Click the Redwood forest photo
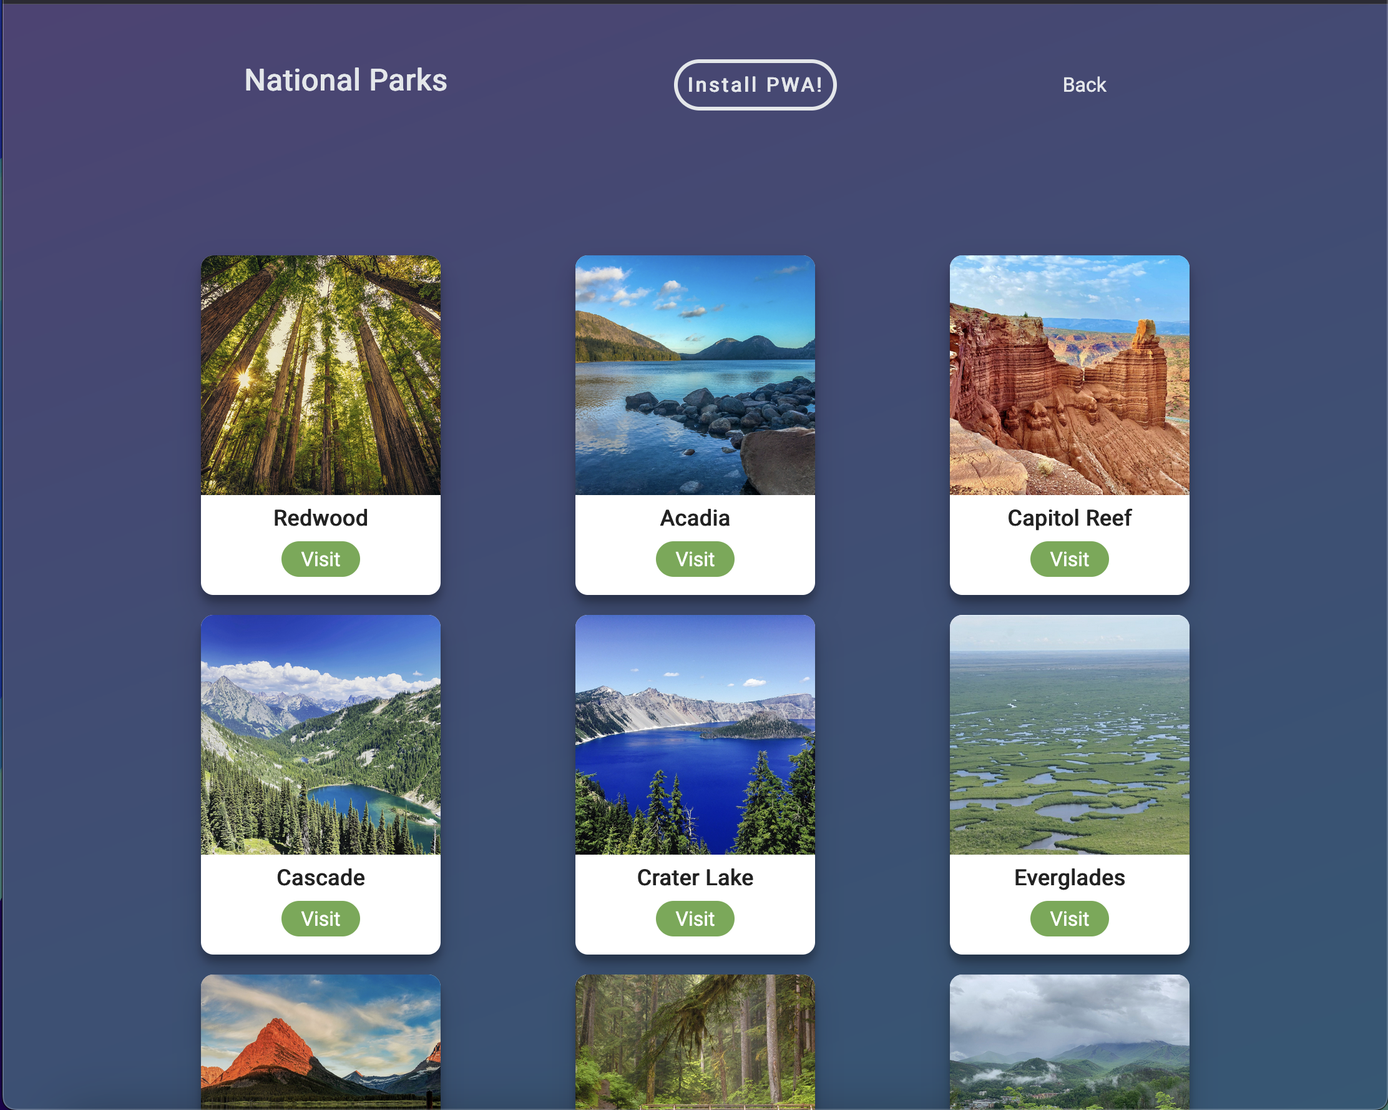Screen dimensions: 1388x1110 coord(320,373)
